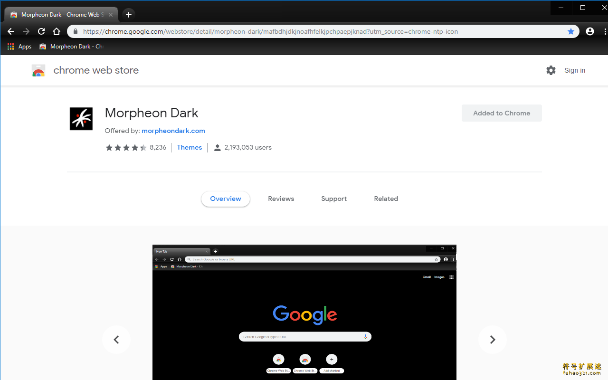Switch to the Reviews tab

(281, 199)
